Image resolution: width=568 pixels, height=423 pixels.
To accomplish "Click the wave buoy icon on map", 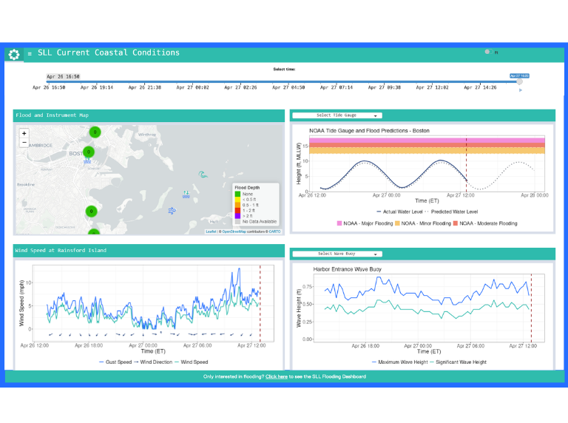I will [x=203, y=175].
